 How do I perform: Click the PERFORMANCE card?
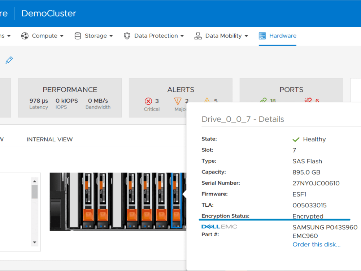[70, 98]
